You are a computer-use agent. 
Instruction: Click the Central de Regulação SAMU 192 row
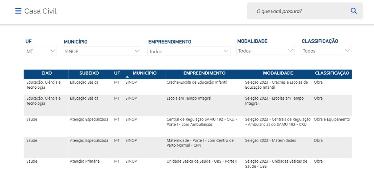(x=202, y=122)
